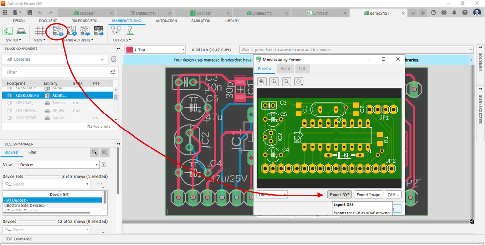Screen dimensions: 485x245
Task: Open the 1 Top layer dropdown
Action: pos(155,50)
